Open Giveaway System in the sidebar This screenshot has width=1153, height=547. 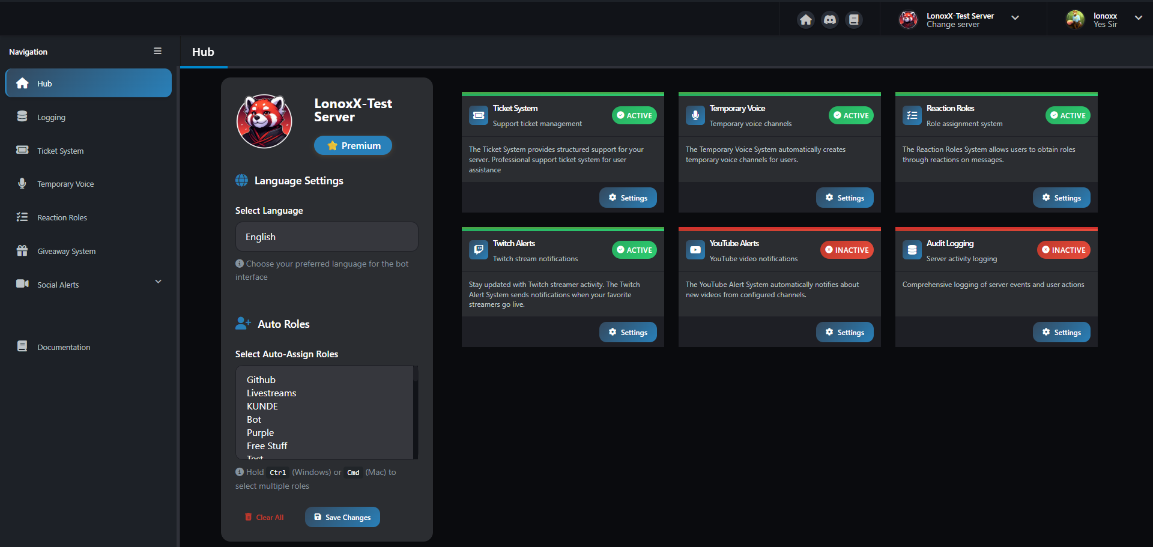click(66, 251)
